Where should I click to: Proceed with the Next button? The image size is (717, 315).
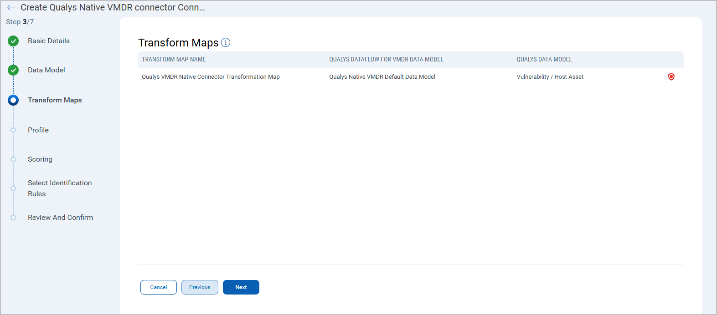coord(241,287)
